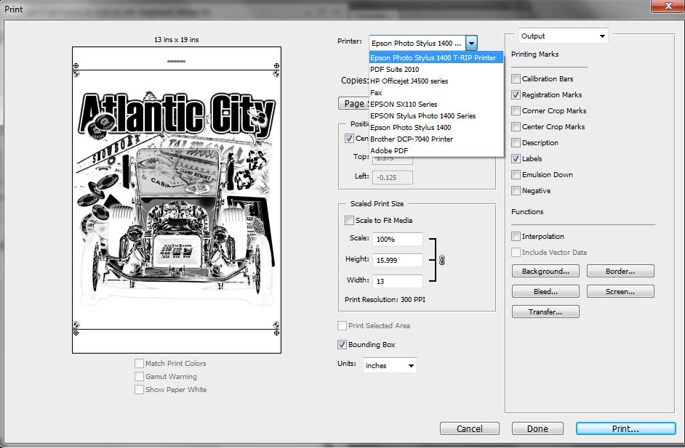Pick HP Officejet J4500 series printer
The image size is (685, 448).
[x=409, y=81]
